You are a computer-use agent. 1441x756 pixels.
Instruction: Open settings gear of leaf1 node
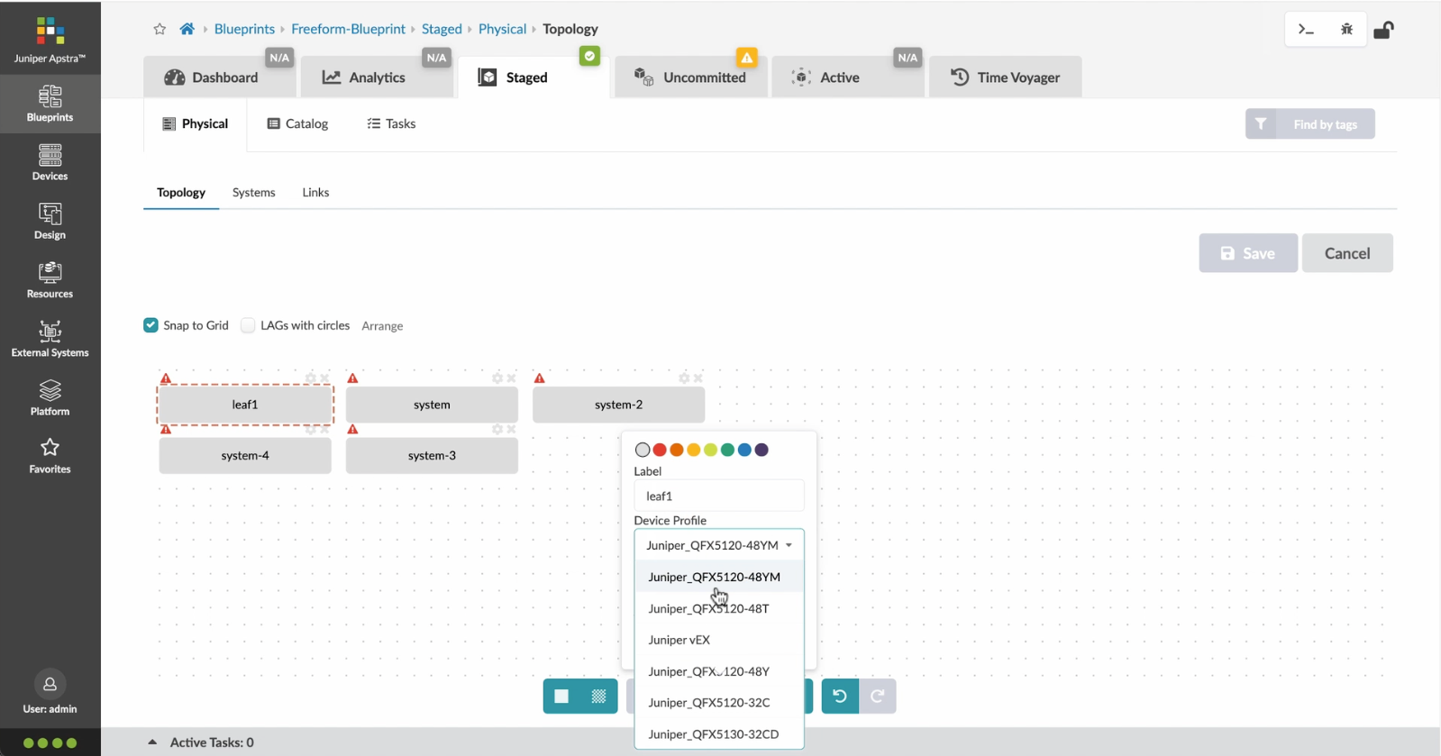click(311, 378)
